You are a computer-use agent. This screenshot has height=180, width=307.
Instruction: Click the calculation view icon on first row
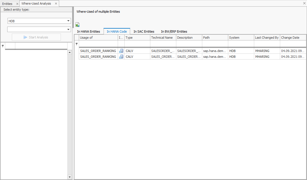(x=121, y=51)
